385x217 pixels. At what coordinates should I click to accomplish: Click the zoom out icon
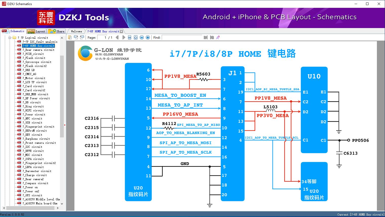pyautogui.click(x=142, y=37)
